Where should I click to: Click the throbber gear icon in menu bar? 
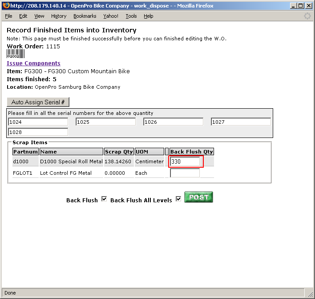[307, 16]
